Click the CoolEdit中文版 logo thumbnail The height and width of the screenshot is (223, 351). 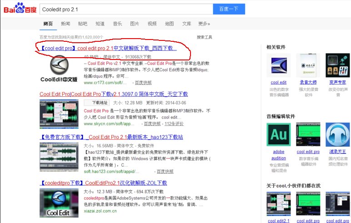click(x=59, y=69)
